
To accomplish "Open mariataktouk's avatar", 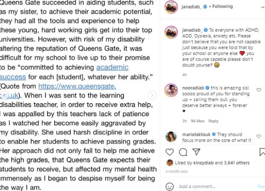I will click(171, 137).
